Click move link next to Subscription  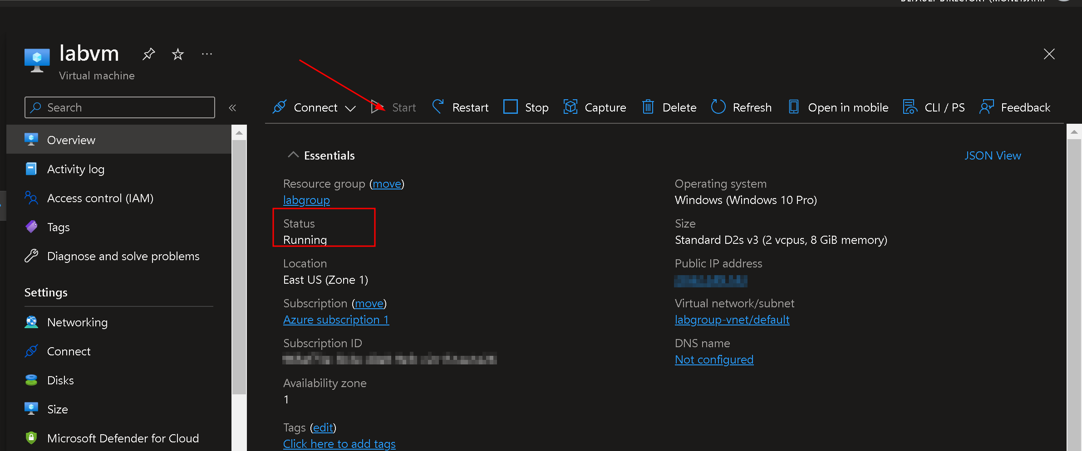(x=369, y=304)
